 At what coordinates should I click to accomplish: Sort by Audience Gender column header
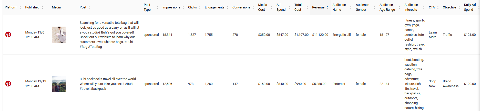click(x=362, y=7)
